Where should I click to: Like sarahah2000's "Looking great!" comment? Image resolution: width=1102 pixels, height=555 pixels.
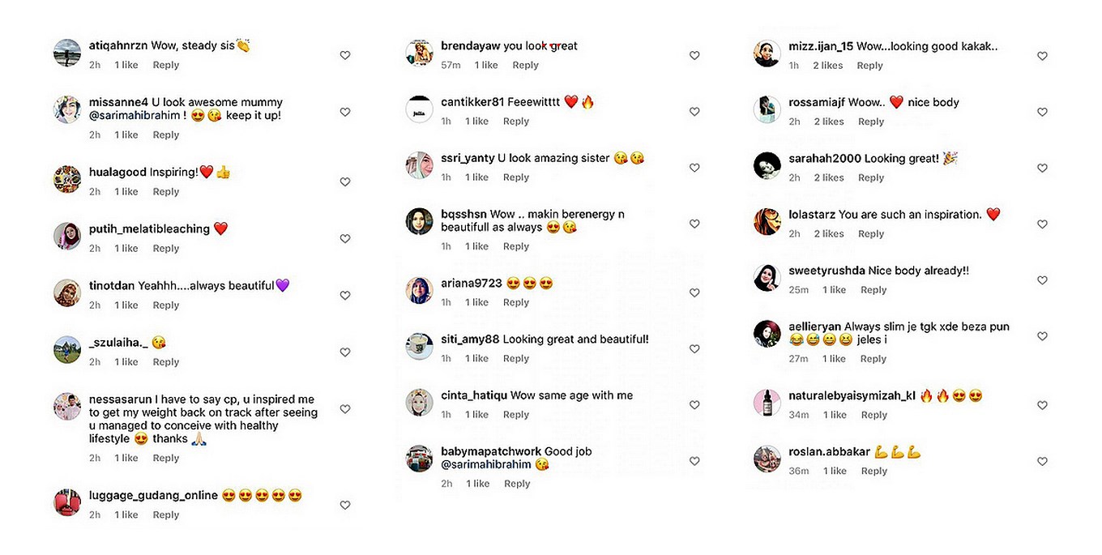click(x=1043, y=169)
